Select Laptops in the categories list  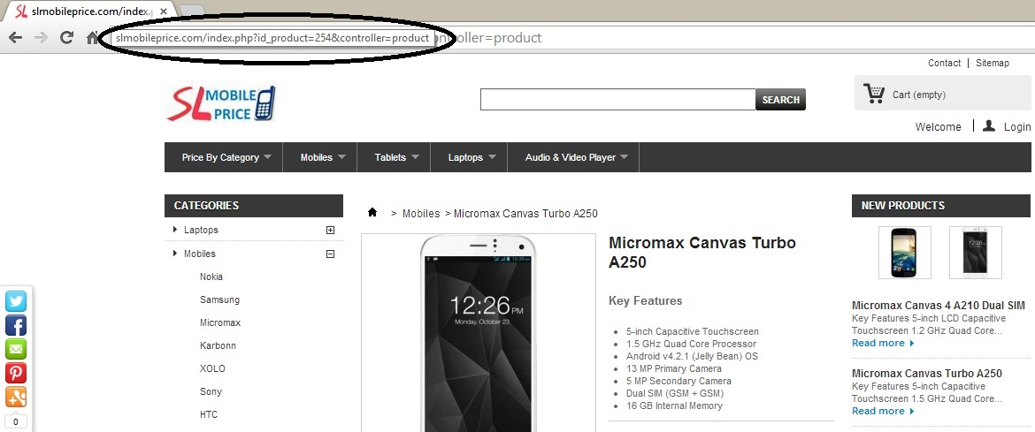(201, 231)
